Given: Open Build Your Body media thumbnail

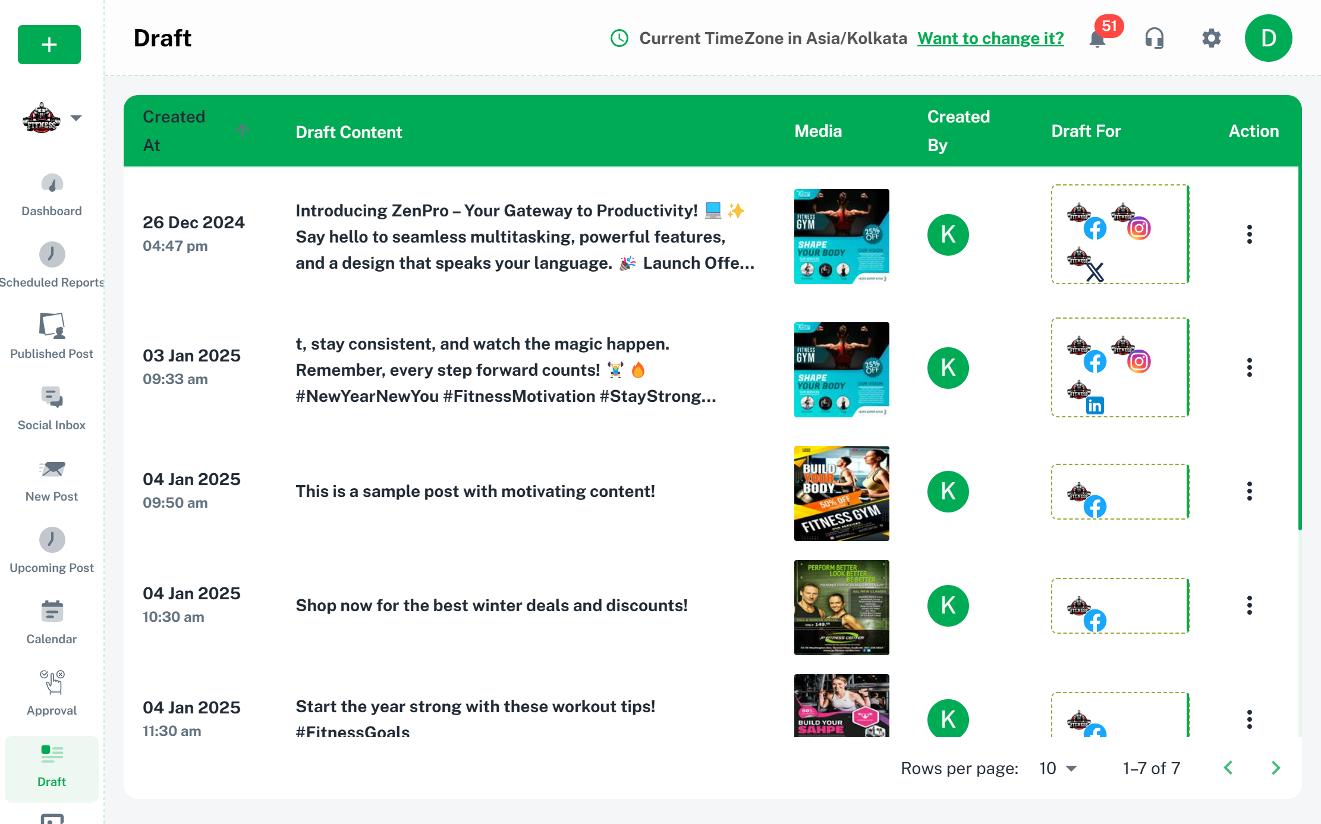Looking at the screenshot, I should [x=841, y=493].
